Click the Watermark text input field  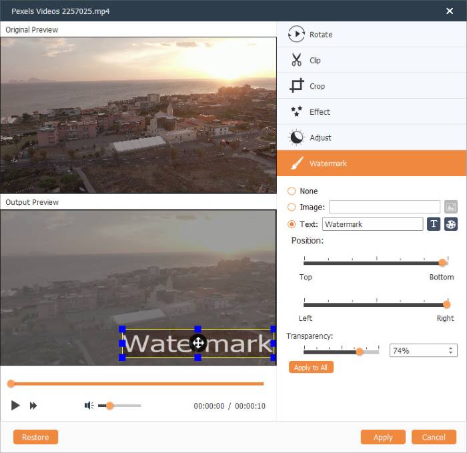point(372,224)
